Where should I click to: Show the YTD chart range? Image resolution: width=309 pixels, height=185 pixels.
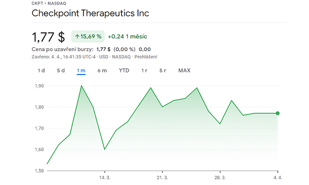[124, 70]
